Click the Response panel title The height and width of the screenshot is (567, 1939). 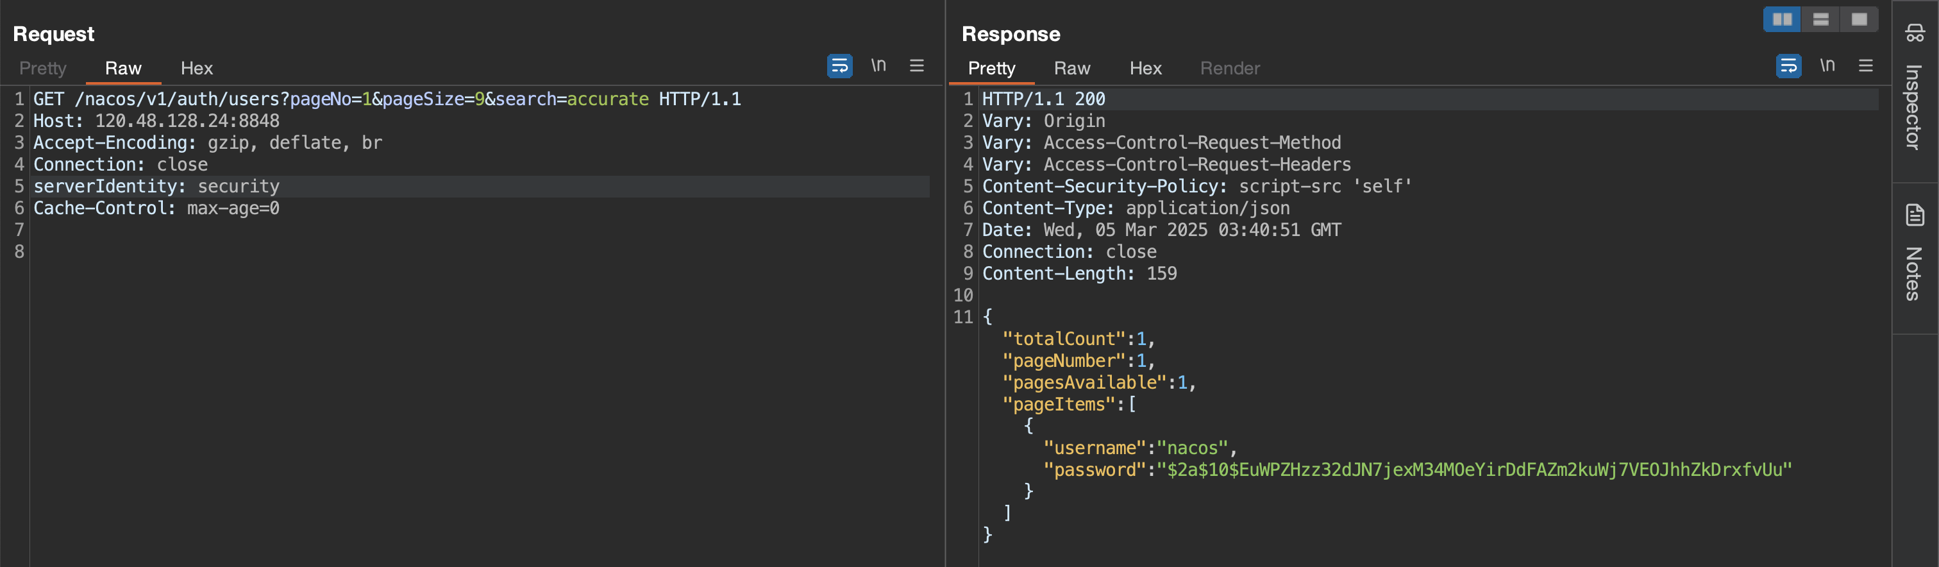coord(1011,34)
